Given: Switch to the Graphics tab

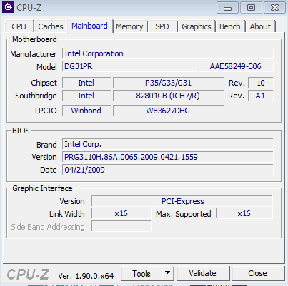Looking at the screenshot, I should click(197, 26).
